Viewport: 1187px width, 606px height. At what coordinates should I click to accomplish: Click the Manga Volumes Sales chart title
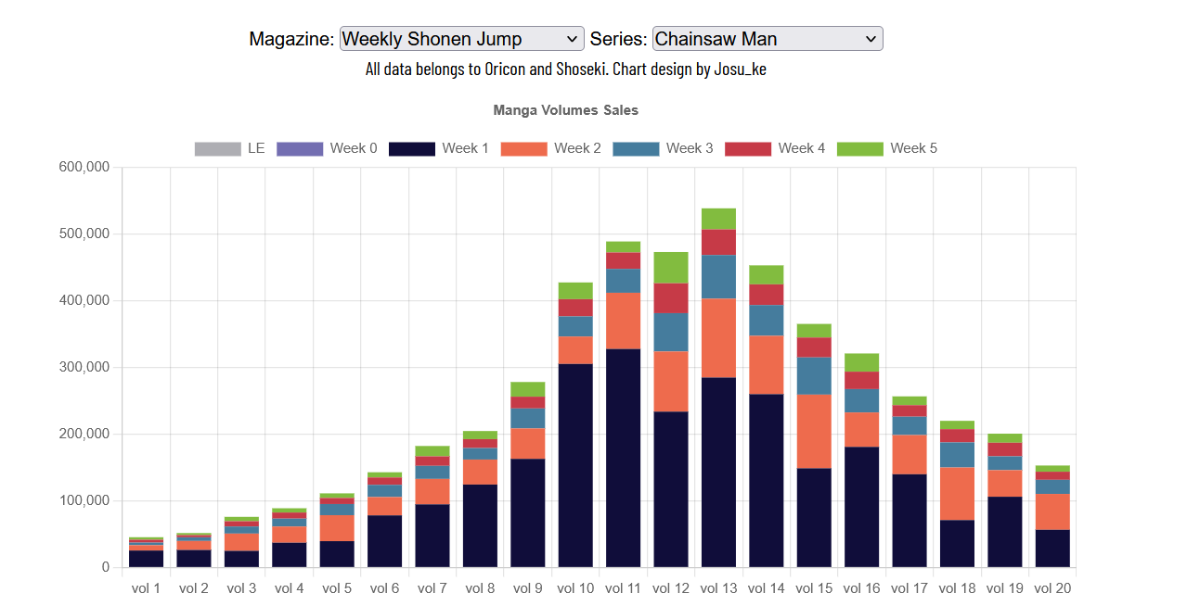pyautogui.click(x=566, y=110)
